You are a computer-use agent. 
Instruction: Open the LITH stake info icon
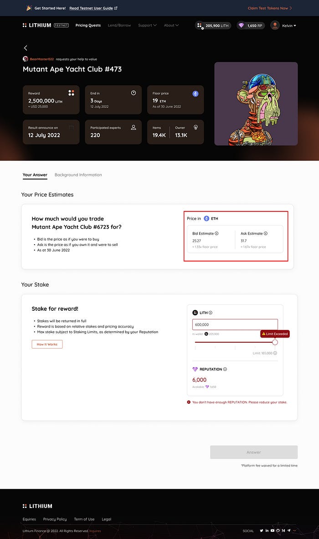click(211, 313)
